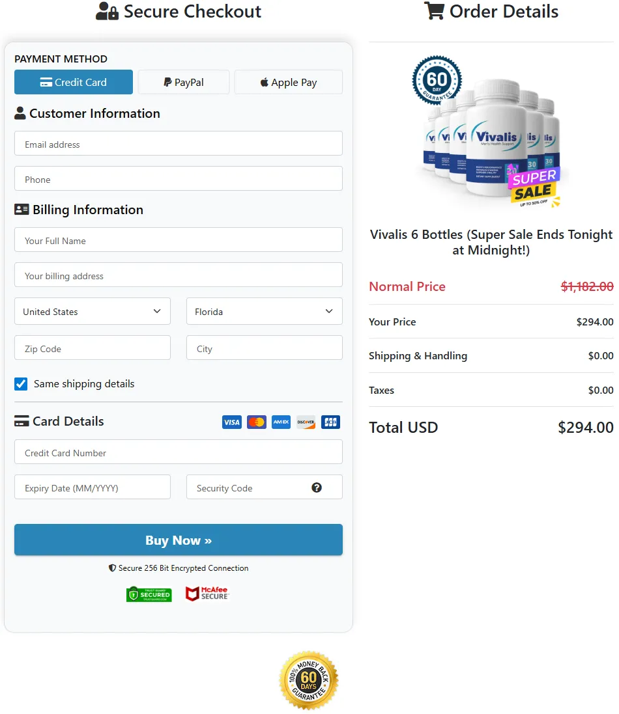The width and height of the screenshot is (619, 714).
Task: Select the Visa card icon
Action: click(x=231, y=422)
